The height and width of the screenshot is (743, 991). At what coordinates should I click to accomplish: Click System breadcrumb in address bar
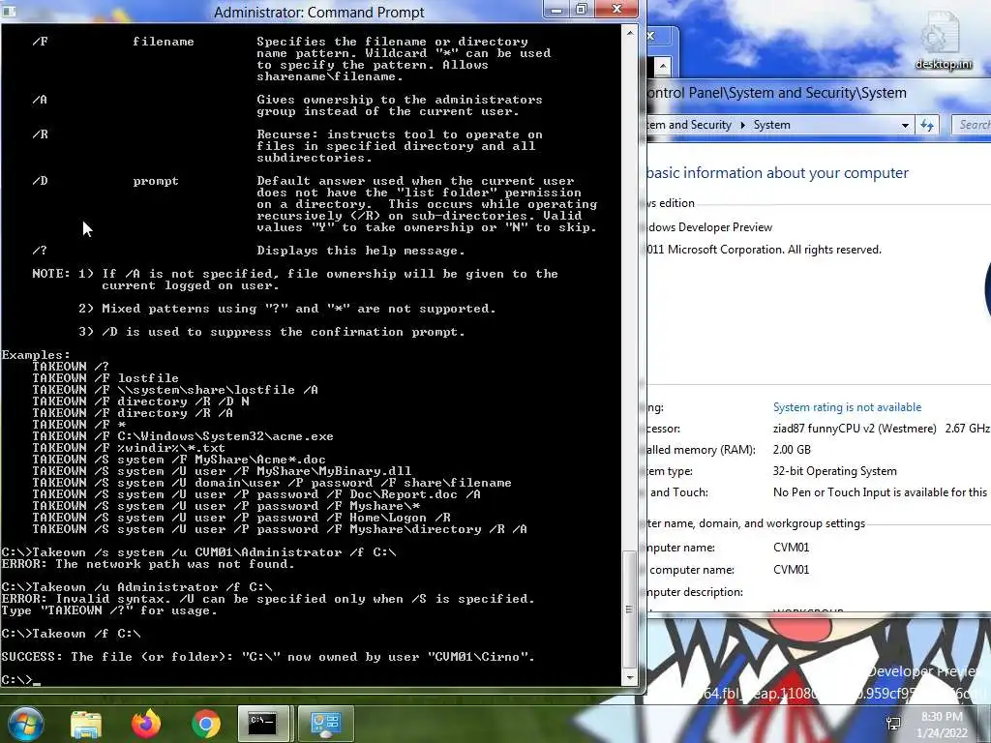pos(771,125)
